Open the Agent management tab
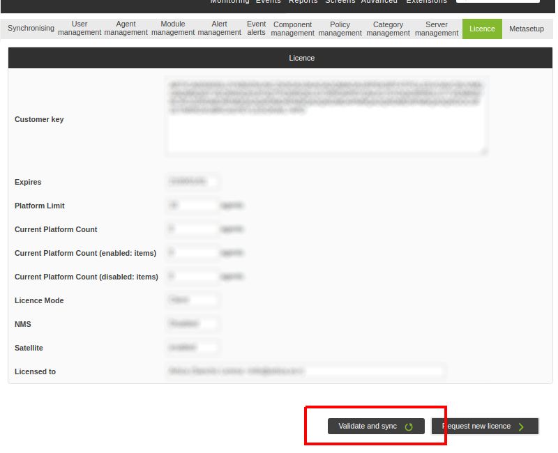Viewport: 558px width, 453px height. tap(126, 29)
